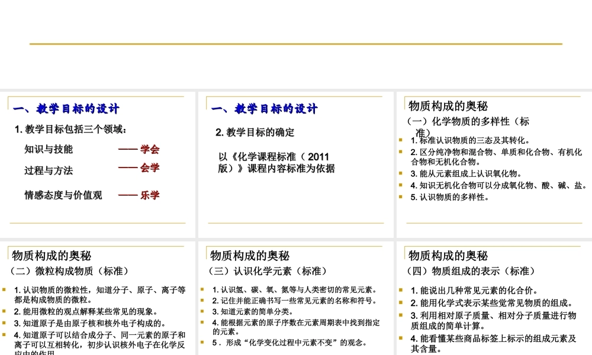
Task: Click bullet 知道原子是由原子核和核外电子构成的
Action: pyautogui.click(x=90, y=324)
